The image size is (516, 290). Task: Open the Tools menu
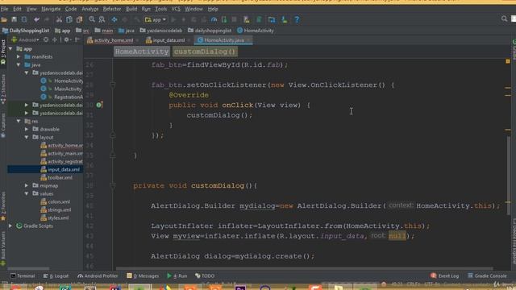point(161,9)
